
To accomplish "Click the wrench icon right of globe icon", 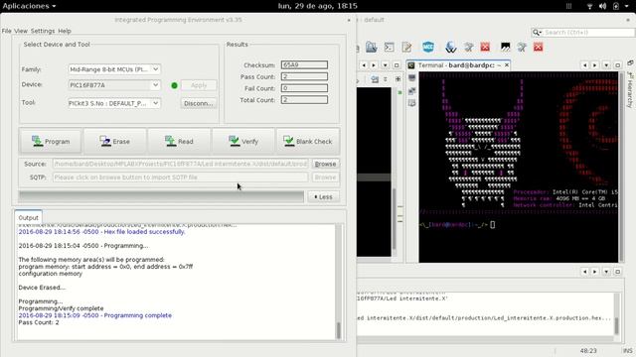I will 469,47.
